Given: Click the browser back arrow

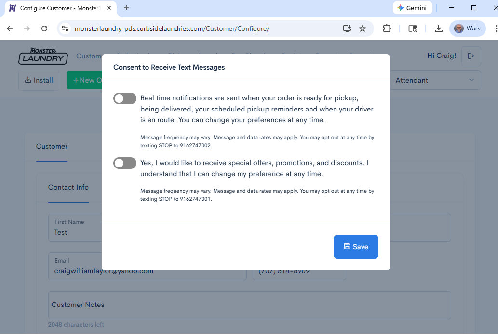Looking at the screenshot, I should (10, 28).
